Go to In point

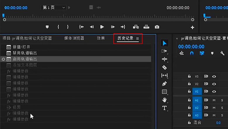pos(81,27)
